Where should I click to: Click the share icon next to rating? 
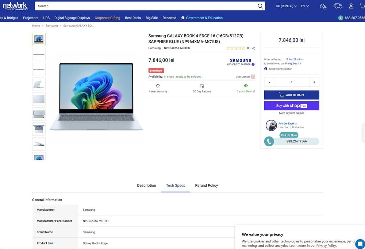tap(253, 48)
